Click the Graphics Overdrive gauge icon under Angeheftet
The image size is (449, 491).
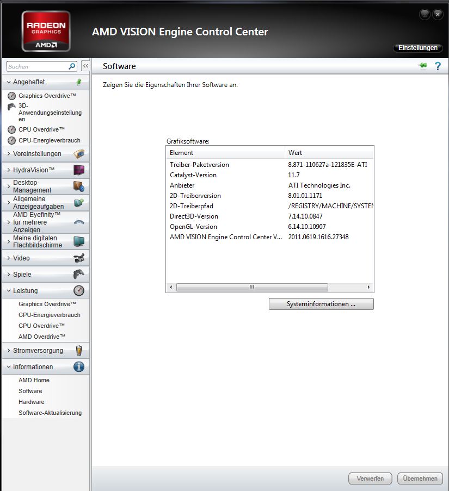click(x=11, y=96)
